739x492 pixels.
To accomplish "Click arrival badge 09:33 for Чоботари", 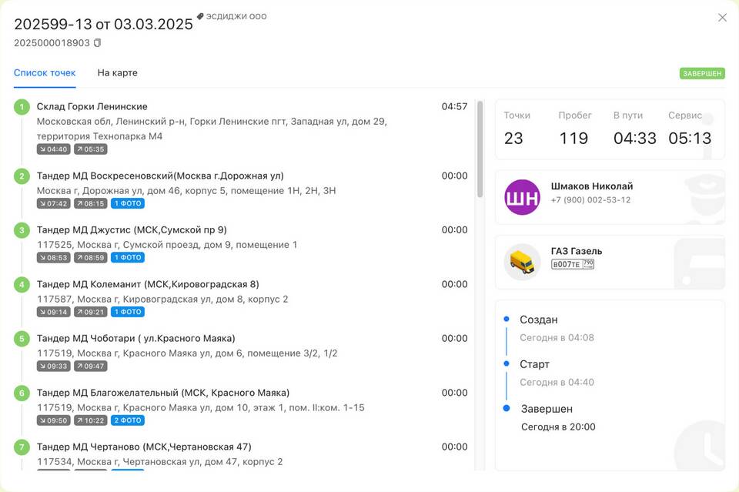I will [x=54, y=366].
